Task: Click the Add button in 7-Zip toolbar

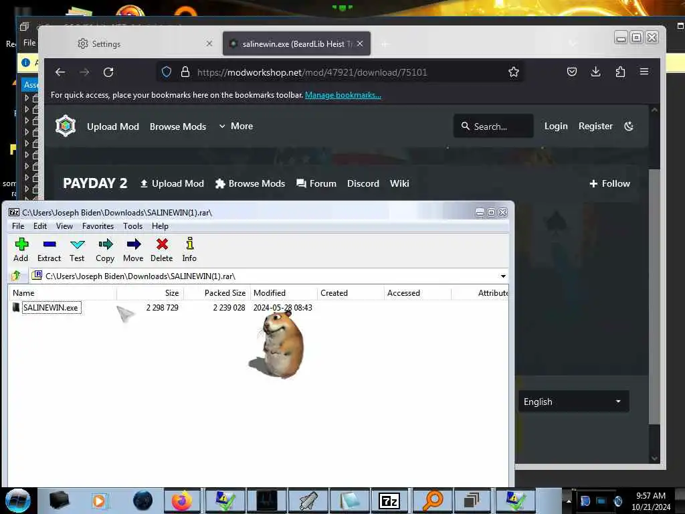Action: [x=21, y=250]
